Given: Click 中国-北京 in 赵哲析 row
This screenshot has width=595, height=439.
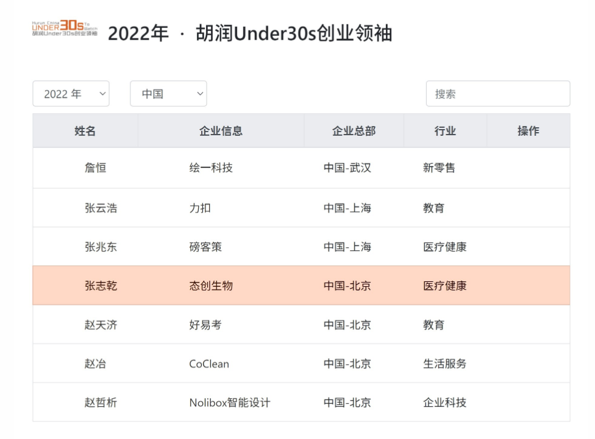Looking at the screenshot, I should click(x=347, y=402).
